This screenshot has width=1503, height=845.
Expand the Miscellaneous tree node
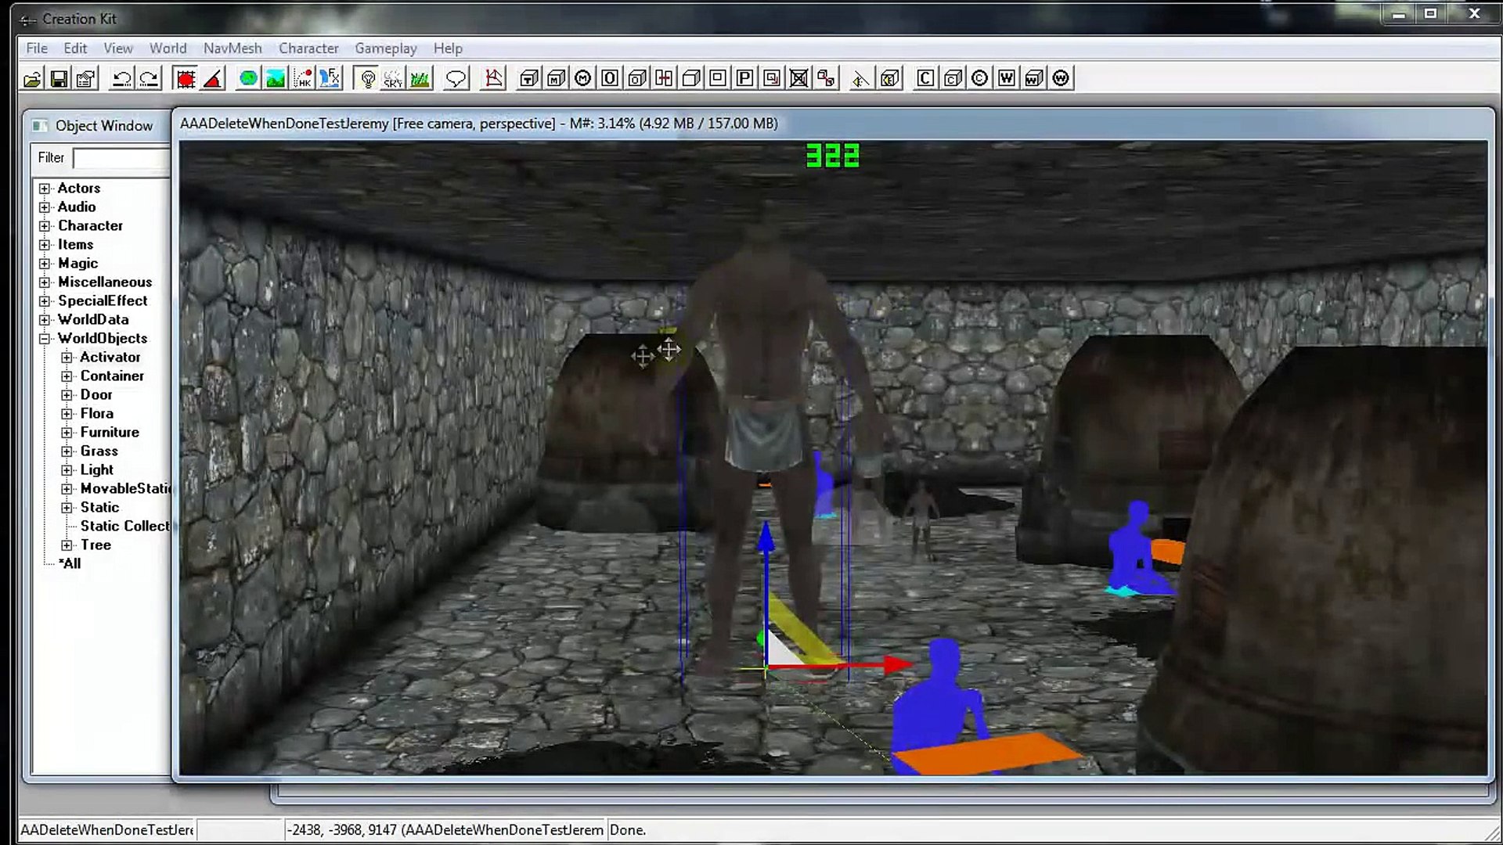[x=45, y=282]
